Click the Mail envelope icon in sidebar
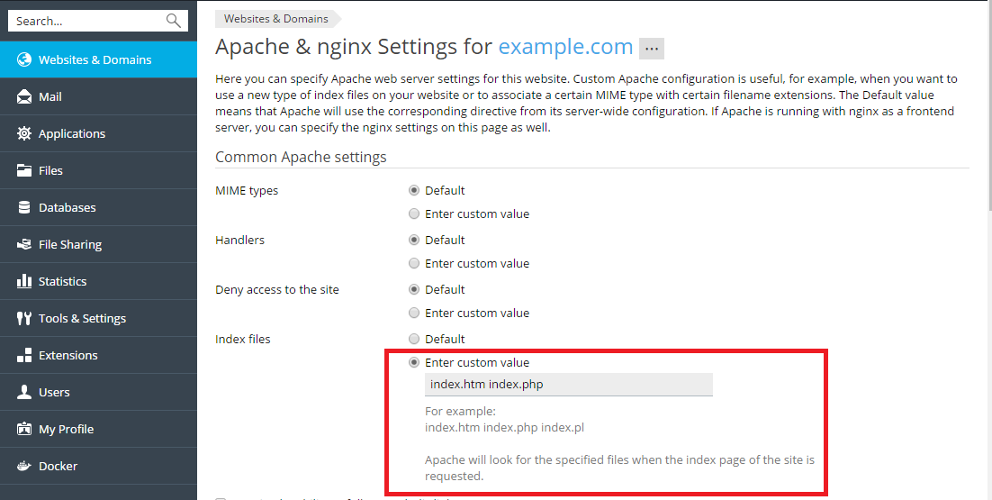 pyautogui.click(x=24, y=96)
